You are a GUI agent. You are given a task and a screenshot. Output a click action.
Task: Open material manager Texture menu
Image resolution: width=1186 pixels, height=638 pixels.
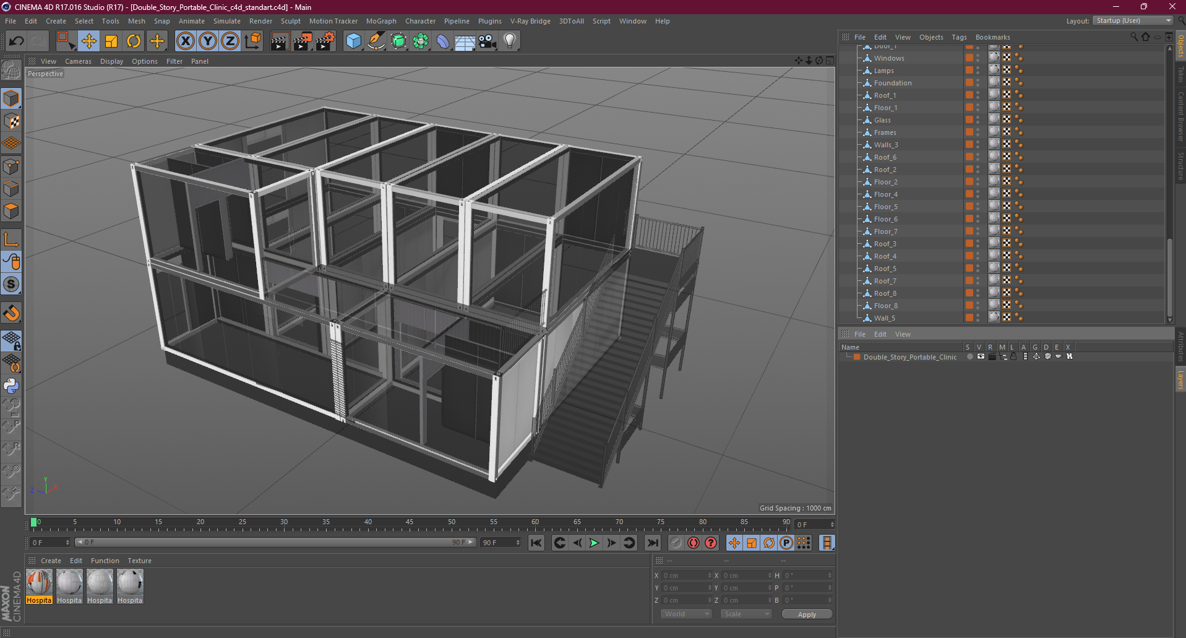click(x=140, y=561)
